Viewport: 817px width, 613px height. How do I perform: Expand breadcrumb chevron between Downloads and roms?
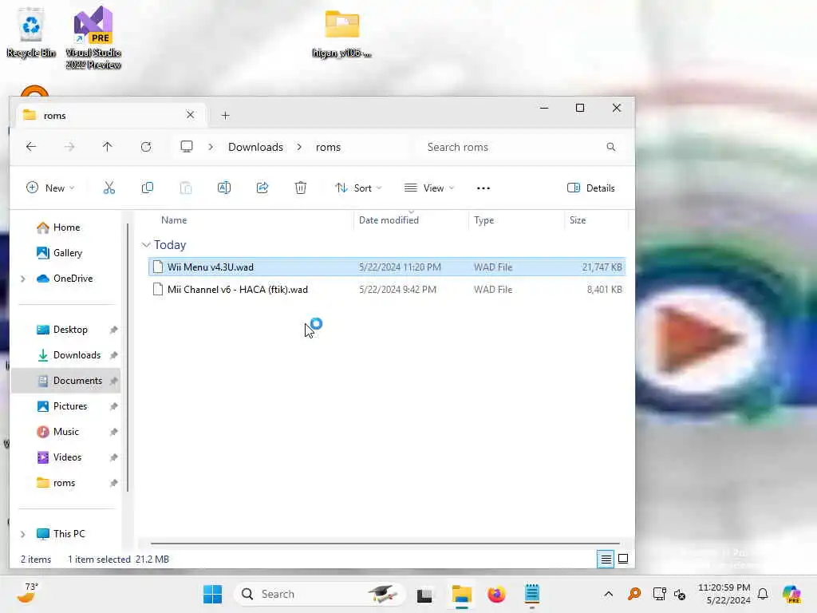coord(300,147)
